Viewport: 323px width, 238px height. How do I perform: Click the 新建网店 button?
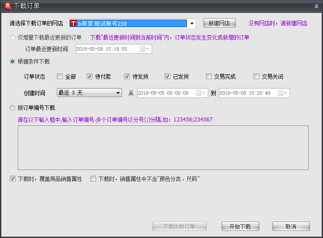(219, 23)
